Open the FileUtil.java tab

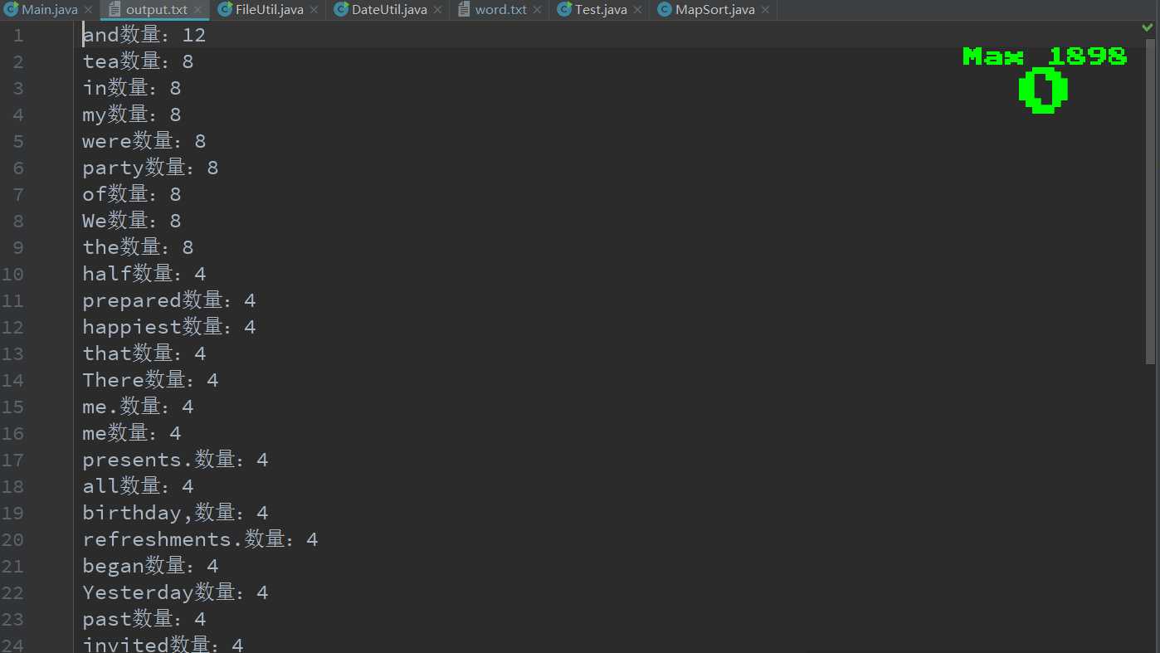270,10
